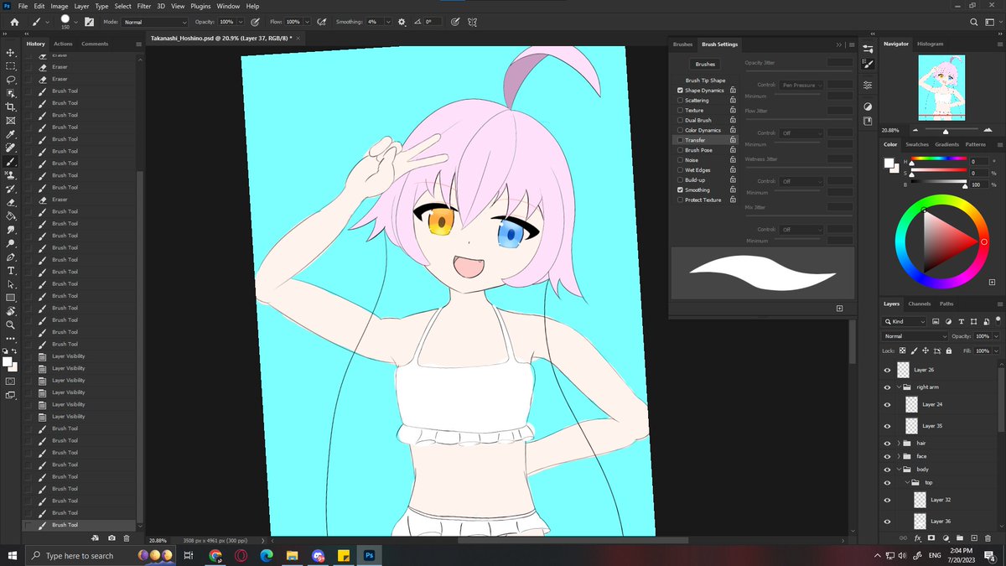The width and height of the screenshot is (1006, 566).
Task: Delete layer using Layers panel trash icon
Action: click(988, 537)
